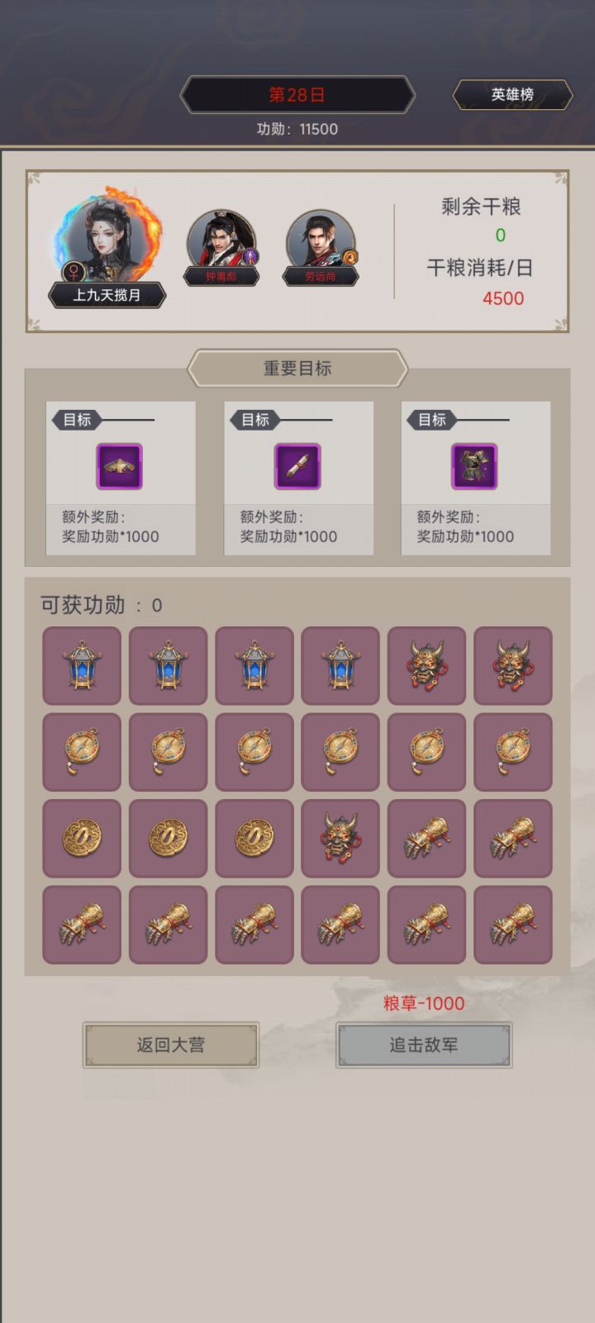Open the third target armor item icon
595x1323 pixels.
[x=474, y=466]
